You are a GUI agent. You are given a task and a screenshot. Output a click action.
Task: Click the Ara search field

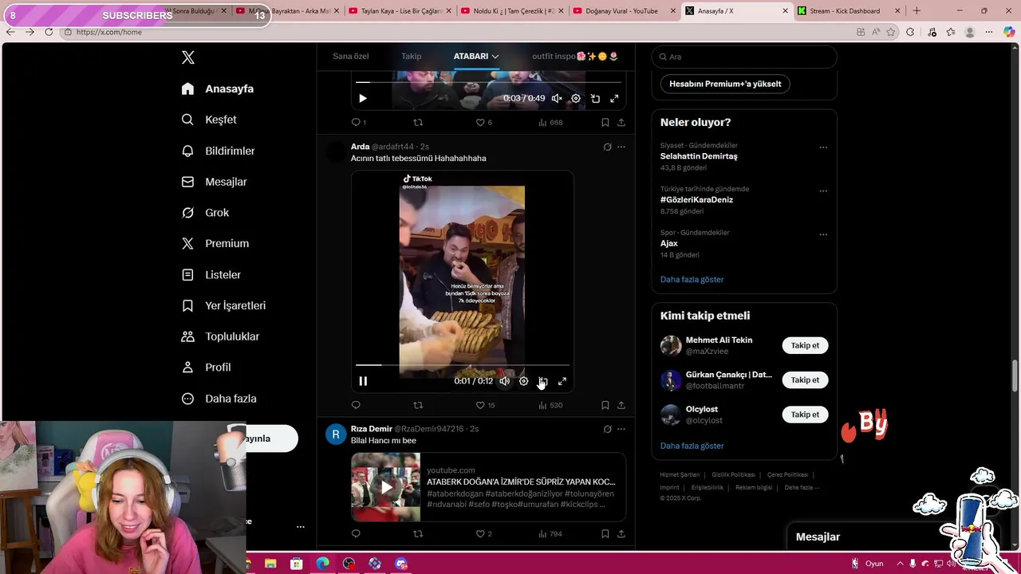[x=744, y=57]
